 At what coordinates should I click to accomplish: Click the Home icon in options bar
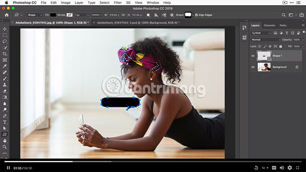point(7,15)
